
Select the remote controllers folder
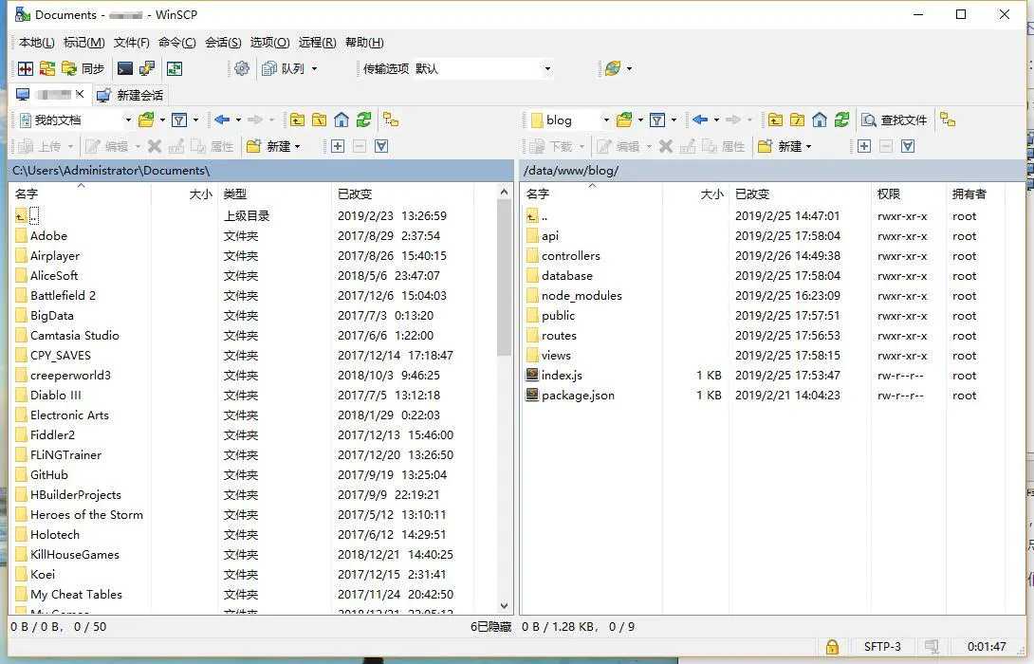570,256
